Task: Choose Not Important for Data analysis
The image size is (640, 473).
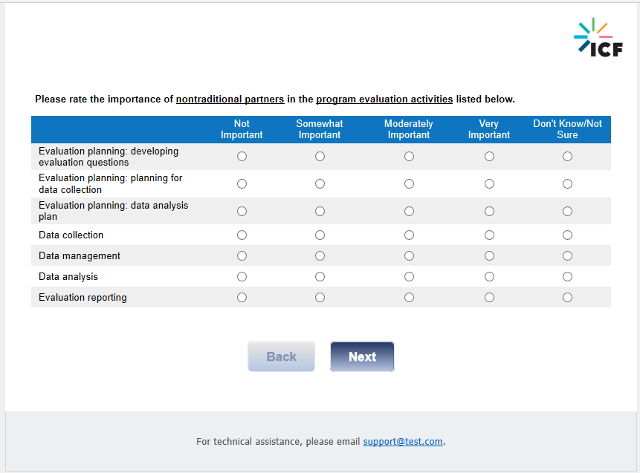Action: click(x=242, y=277)
